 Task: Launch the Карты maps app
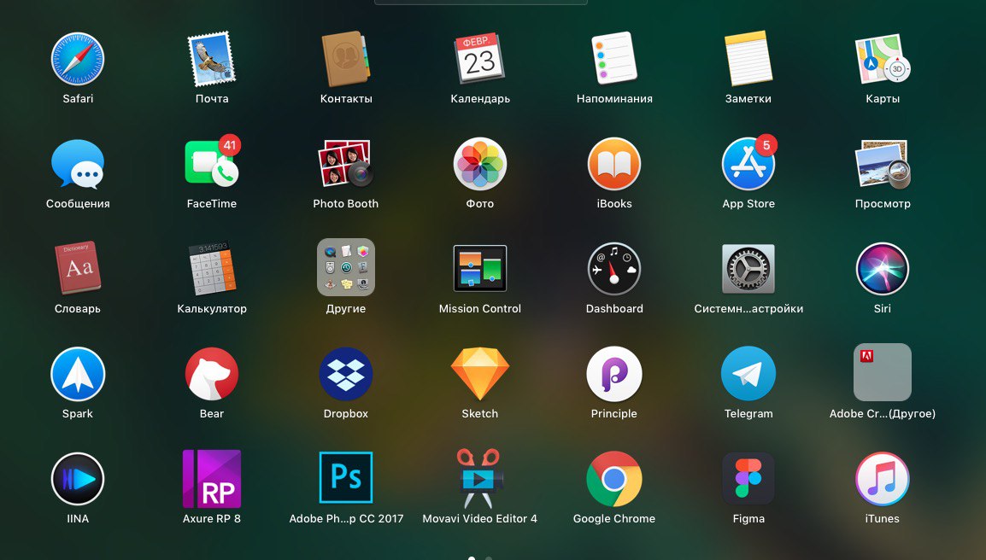click(883, 59)
